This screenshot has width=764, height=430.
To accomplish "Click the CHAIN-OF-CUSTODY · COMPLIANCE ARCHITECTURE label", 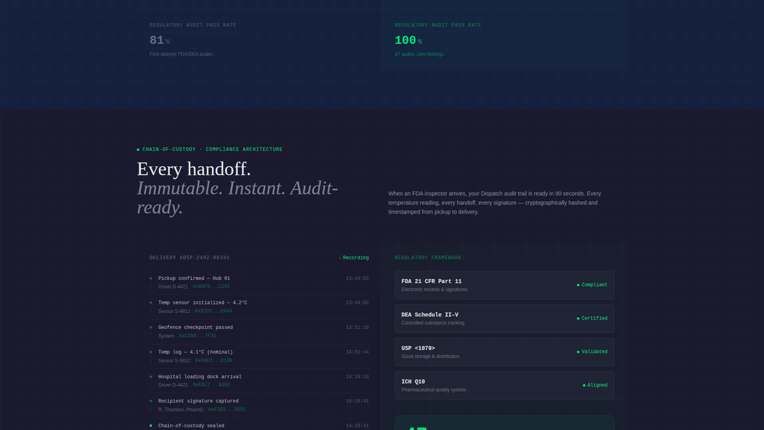I will point(210,150).
